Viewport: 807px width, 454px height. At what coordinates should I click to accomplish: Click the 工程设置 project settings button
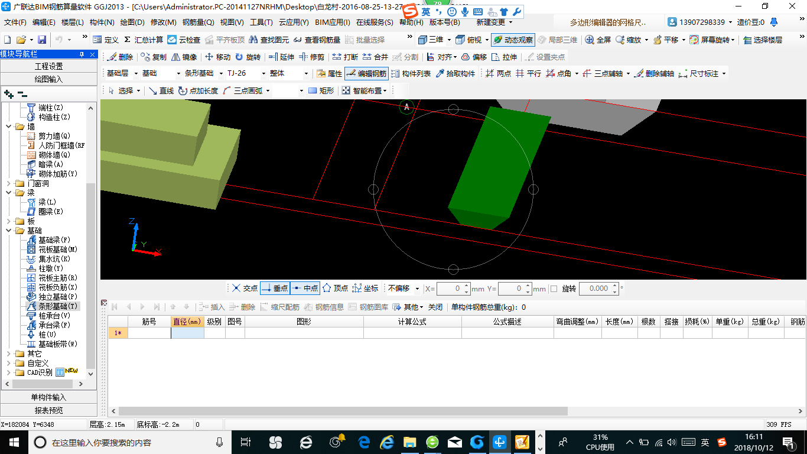[48, 66]
